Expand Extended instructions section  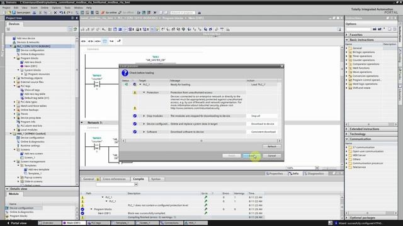[347, 129]
